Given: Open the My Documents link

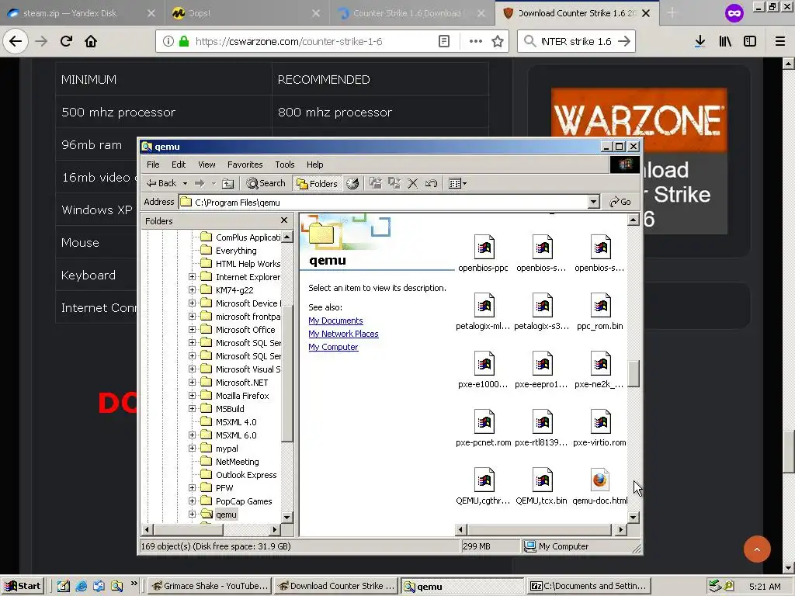Looking at the screenshot, I should tap(335, 321).
